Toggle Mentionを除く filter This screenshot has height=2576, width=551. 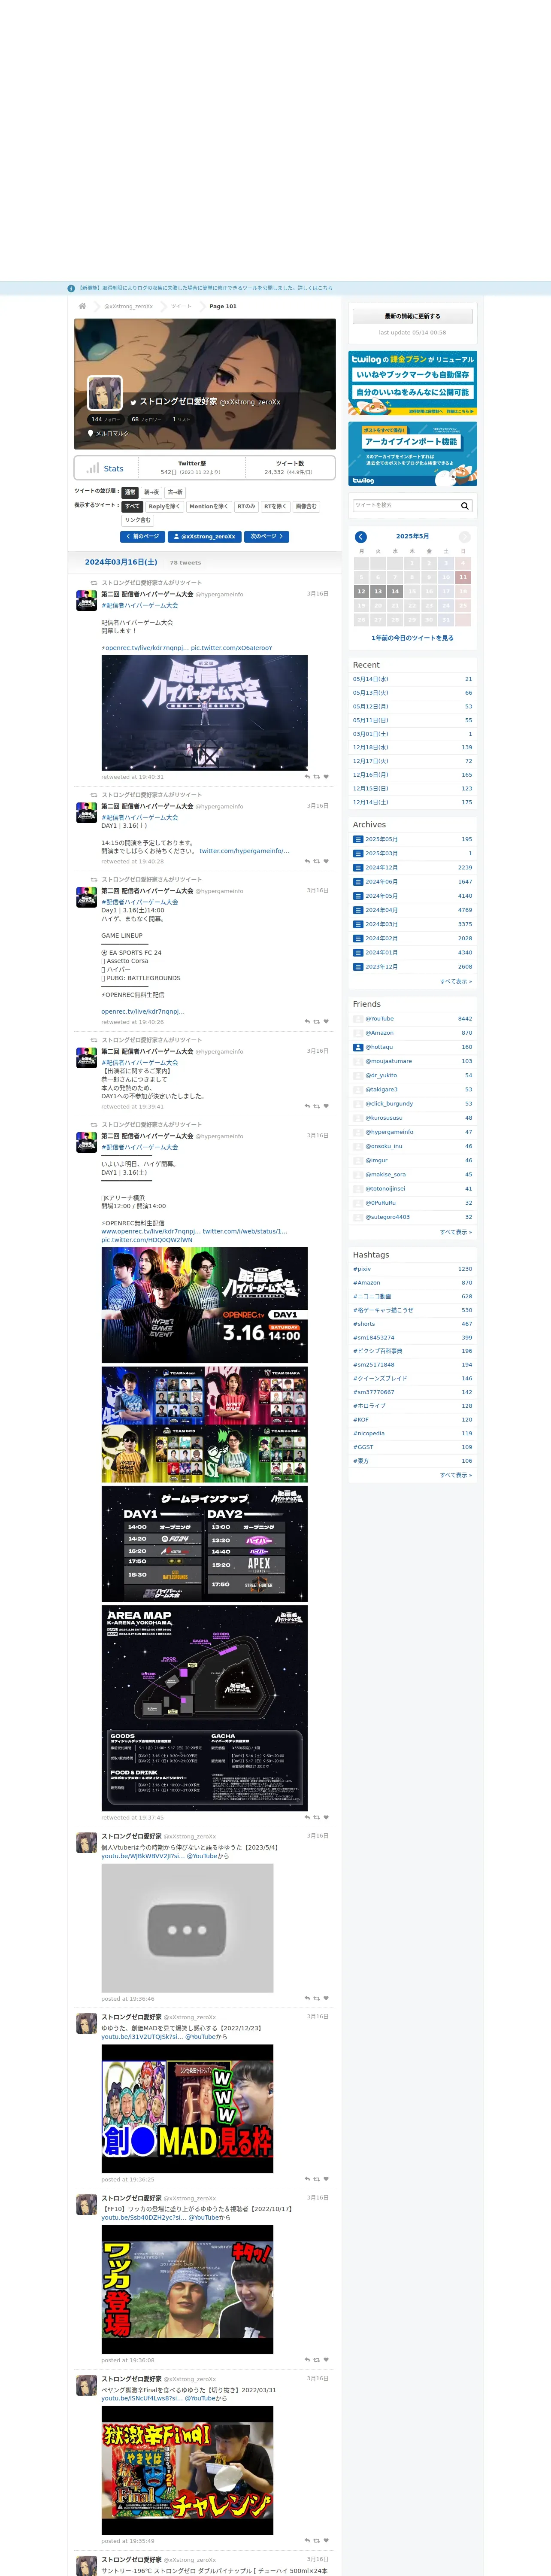click(x=209, y=506)
